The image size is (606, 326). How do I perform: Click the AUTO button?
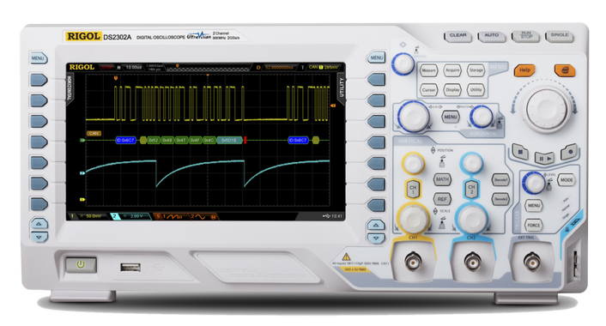[491, 36]
